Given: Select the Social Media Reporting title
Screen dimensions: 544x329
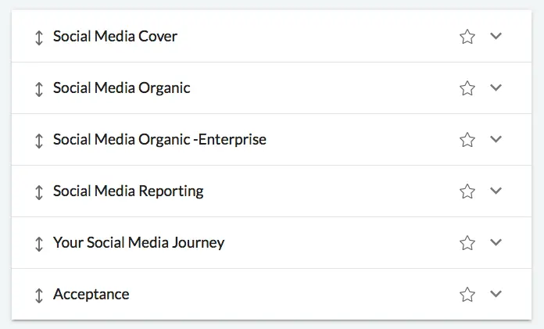Looking at the screenshot, I should pyautogui.click(x=128, y=191).
